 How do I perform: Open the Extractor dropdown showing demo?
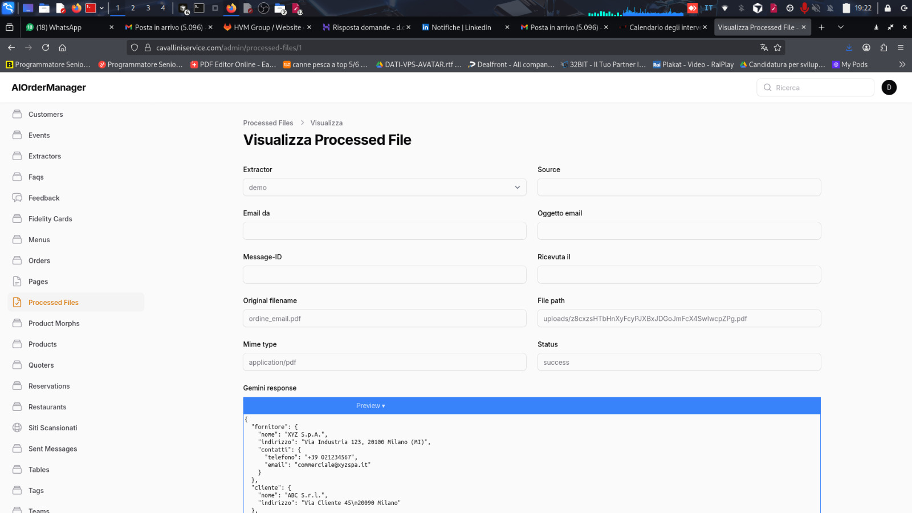[384, 188]
